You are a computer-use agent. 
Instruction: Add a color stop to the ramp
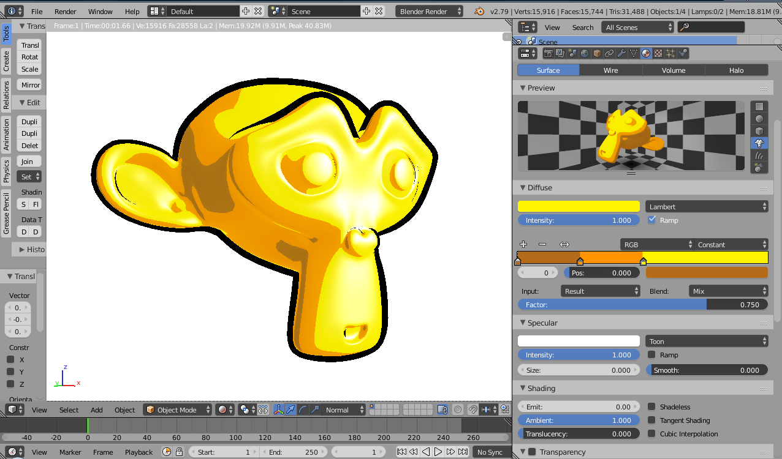(523, 244)
